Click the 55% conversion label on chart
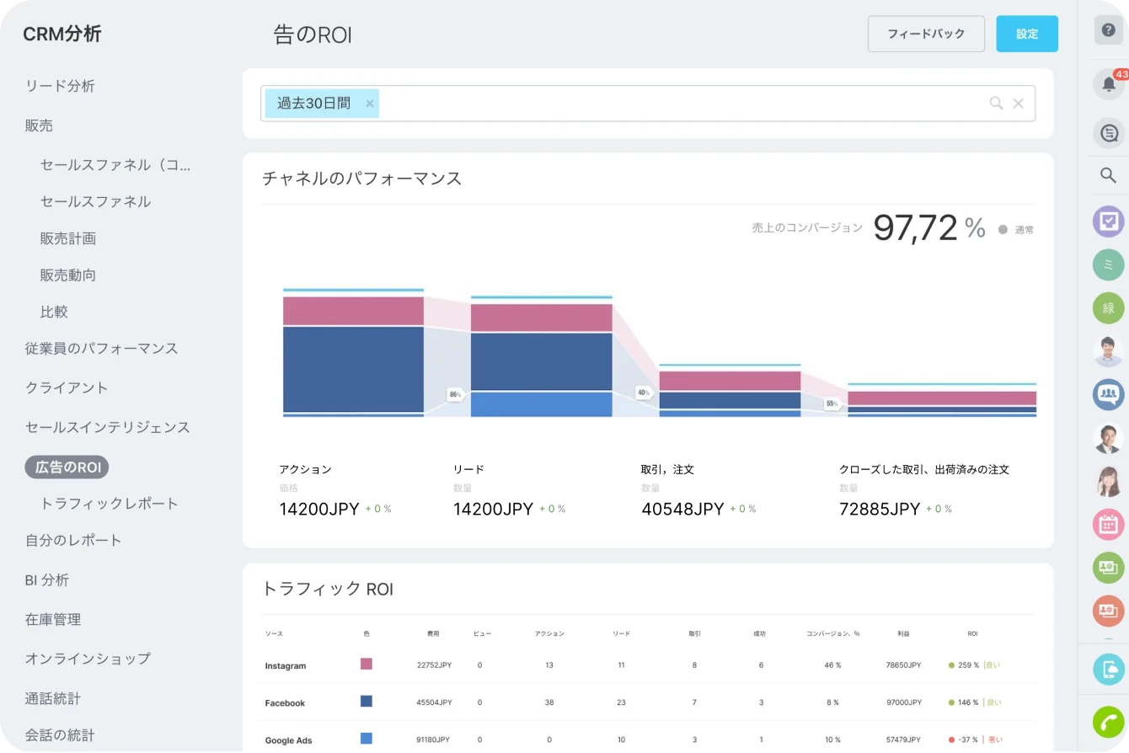 [832, 403]
